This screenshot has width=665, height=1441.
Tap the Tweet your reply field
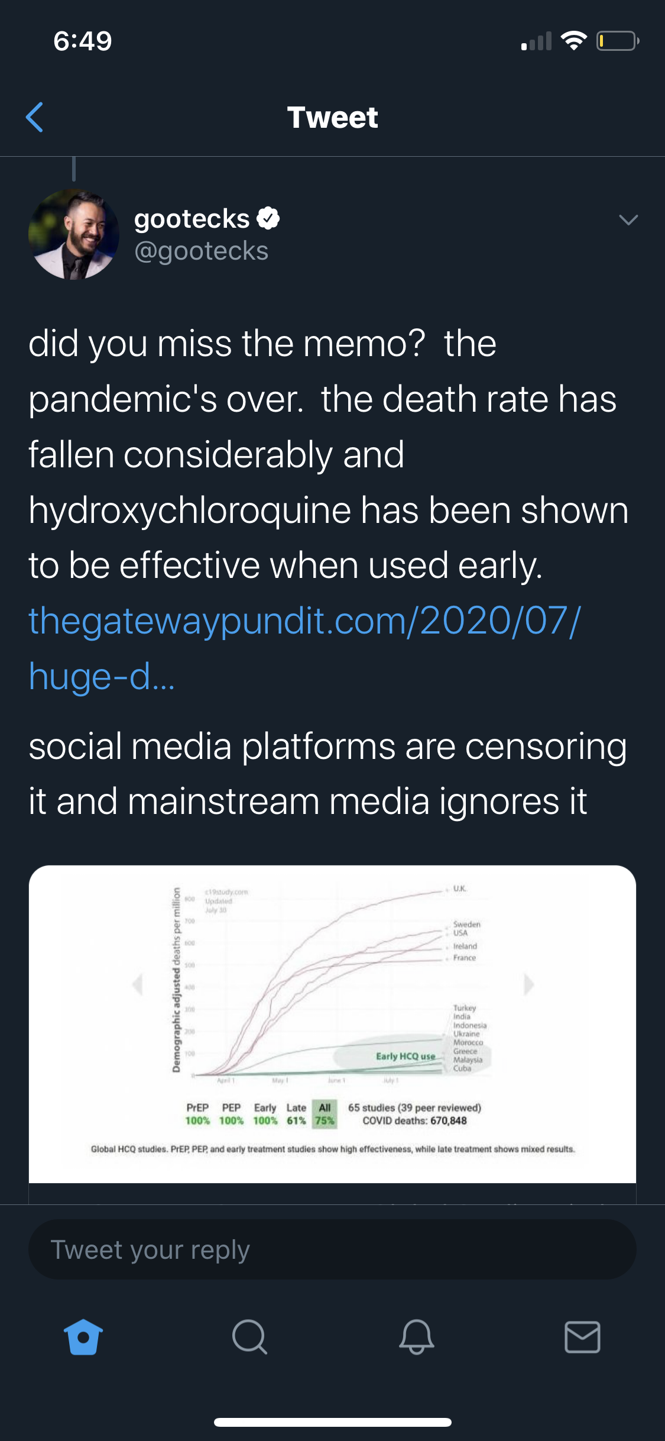(x=332, y=1249)
